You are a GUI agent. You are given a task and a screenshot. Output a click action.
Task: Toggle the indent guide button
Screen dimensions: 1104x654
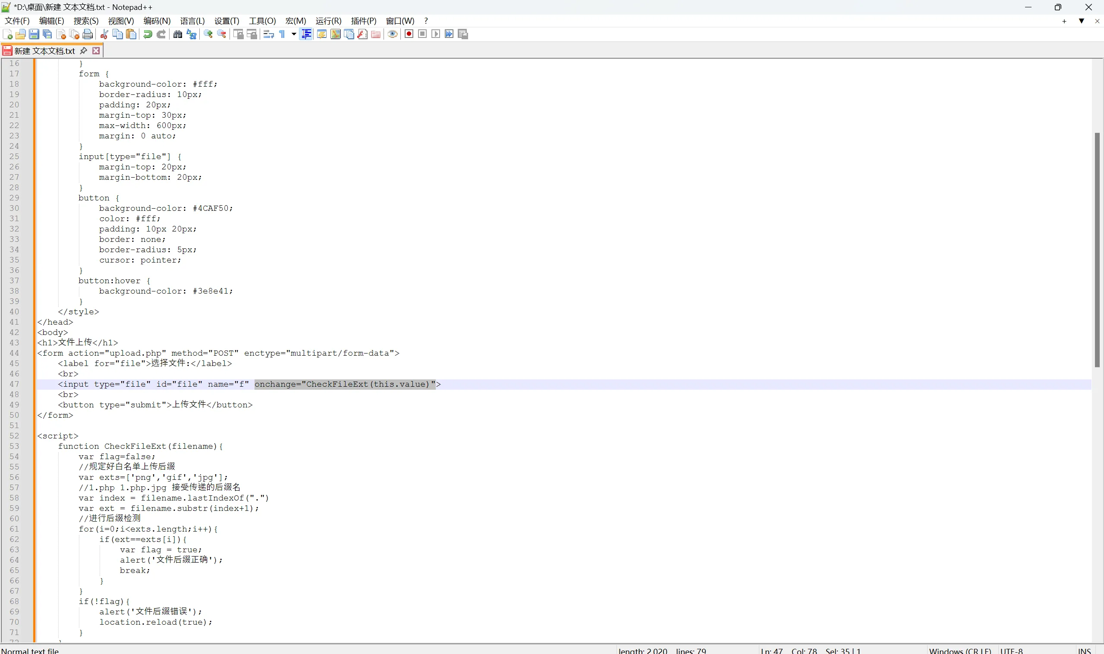[x=306, y=34]
